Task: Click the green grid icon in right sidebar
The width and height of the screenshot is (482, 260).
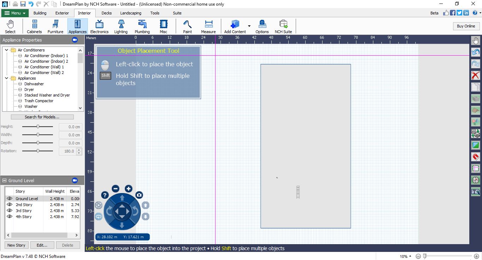Action: point(476,145)
